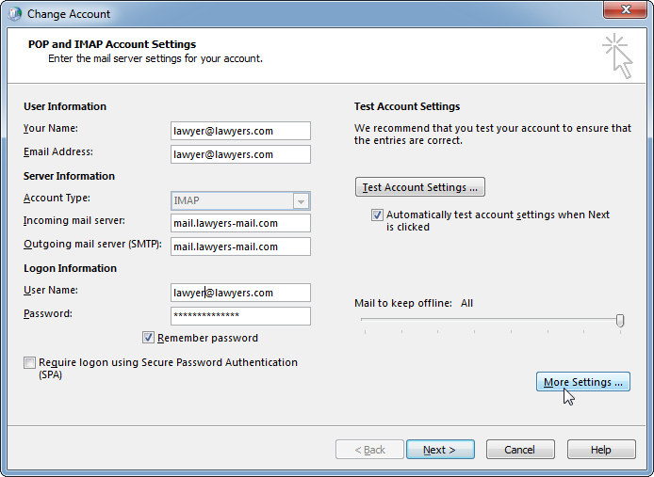Select the Password field

(240, 316)
